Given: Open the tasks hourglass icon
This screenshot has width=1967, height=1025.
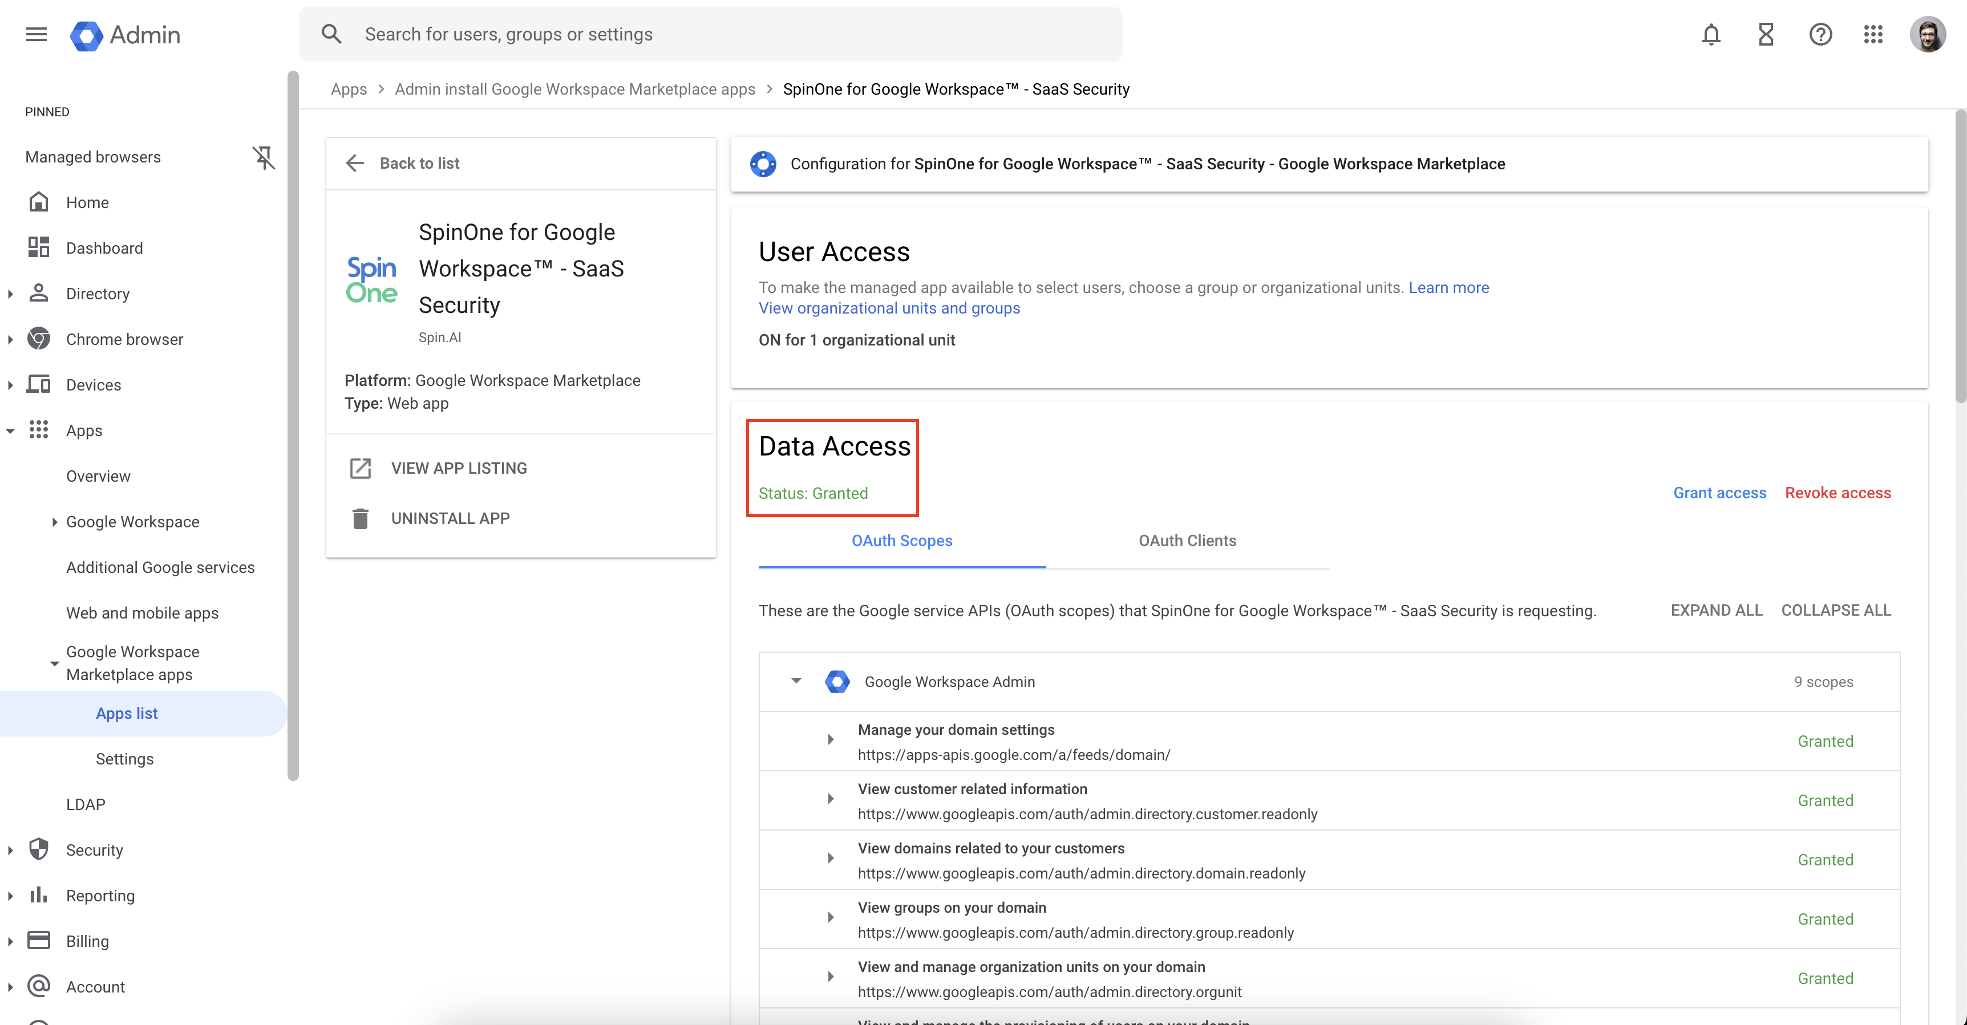Looking at the screenshot, I should tap(1766, 34).
